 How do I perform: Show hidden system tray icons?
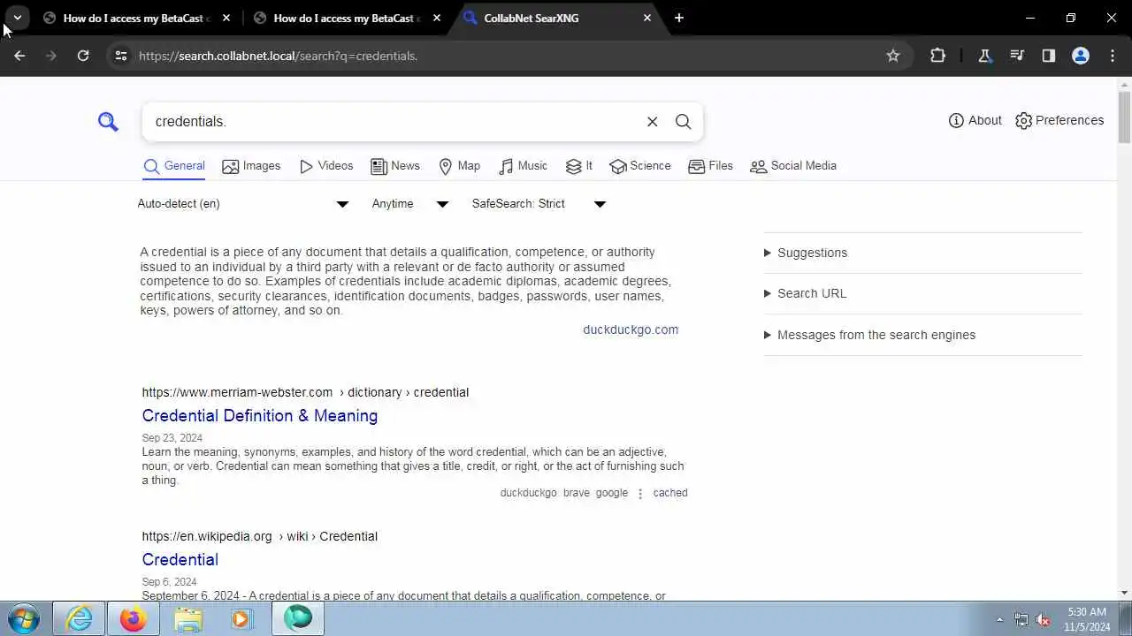coord(1000,620)
